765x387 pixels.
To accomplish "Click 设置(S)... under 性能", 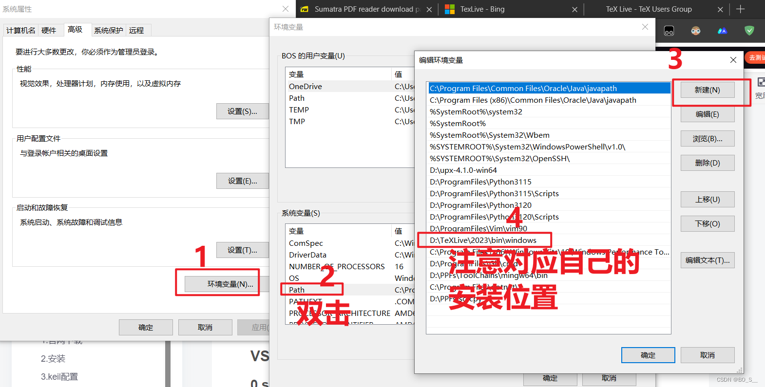I will (243, 111).
